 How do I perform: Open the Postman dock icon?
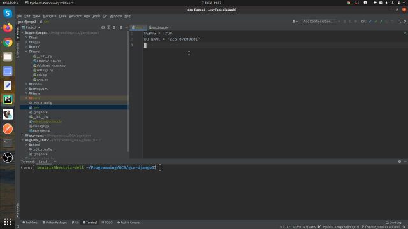tap(8, 128)
